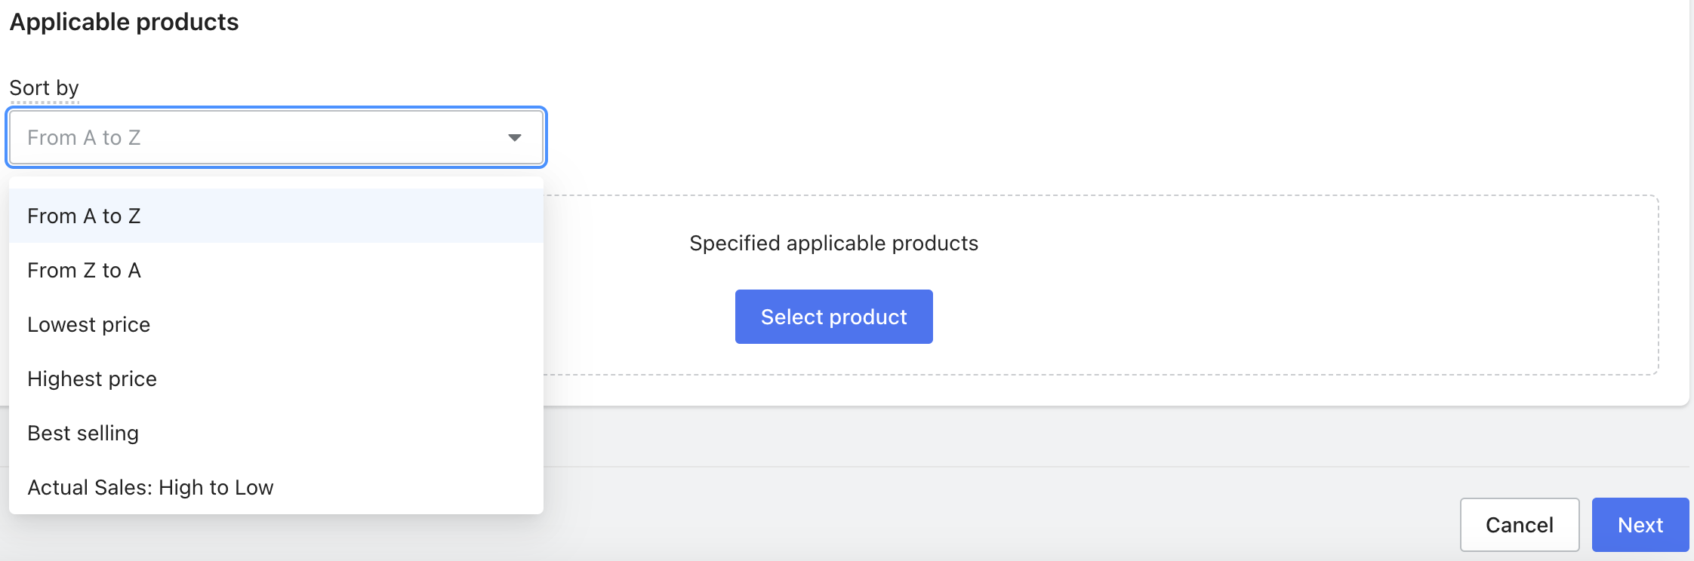Click the Specified applicable products text

pyautogui.click(x=833, y=244)
